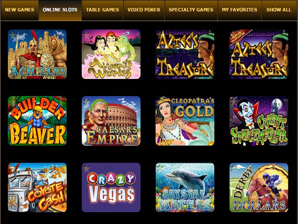Open Caesar's Empire slot
Viewport: 298px width, 224px height.
(x=111, y=121)
